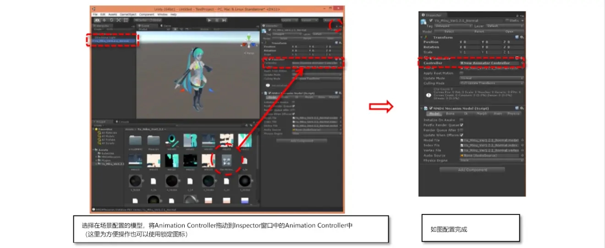Open Transform help icon in standalone Inspector

coord(517,37)
